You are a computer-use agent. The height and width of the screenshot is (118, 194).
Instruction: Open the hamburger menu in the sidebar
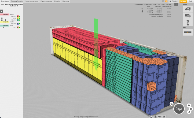pyautogui.click(x=2, y=5)
